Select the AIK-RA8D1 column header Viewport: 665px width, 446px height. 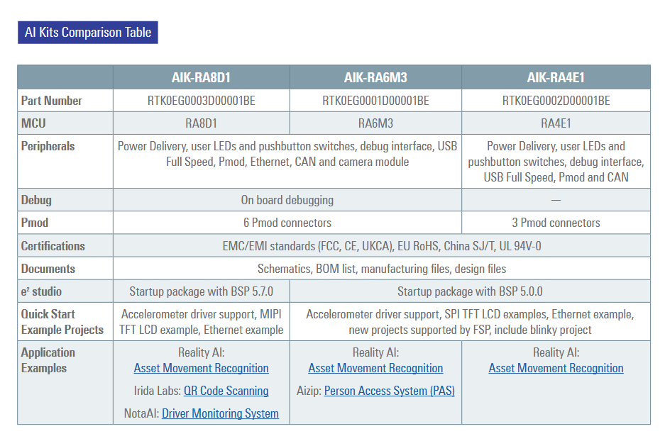(201, 77)
